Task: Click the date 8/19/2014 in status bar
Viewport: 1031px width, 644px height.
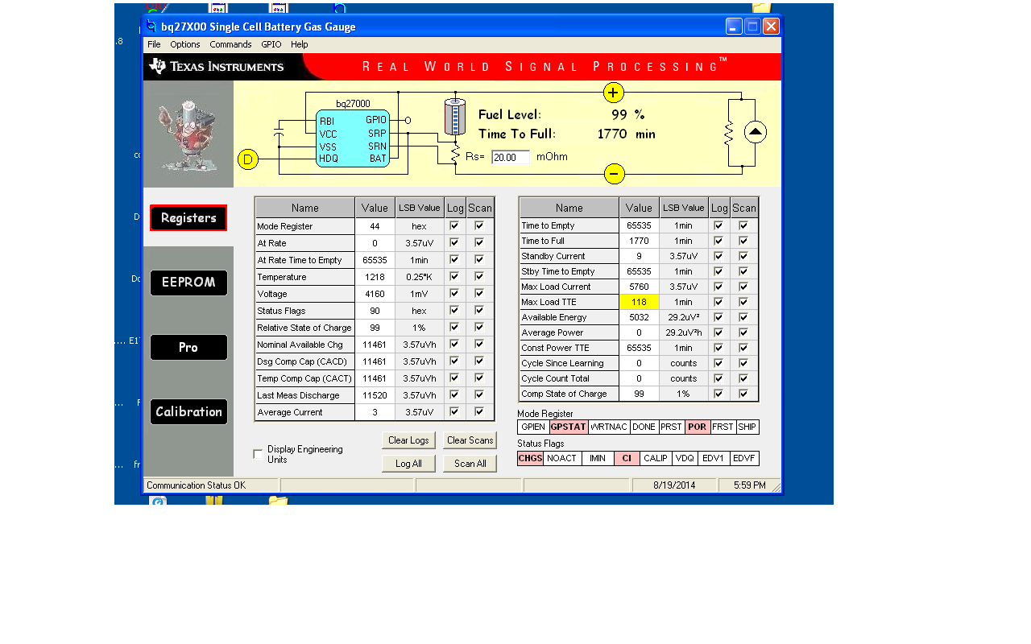Action: [x=674, y=485]
